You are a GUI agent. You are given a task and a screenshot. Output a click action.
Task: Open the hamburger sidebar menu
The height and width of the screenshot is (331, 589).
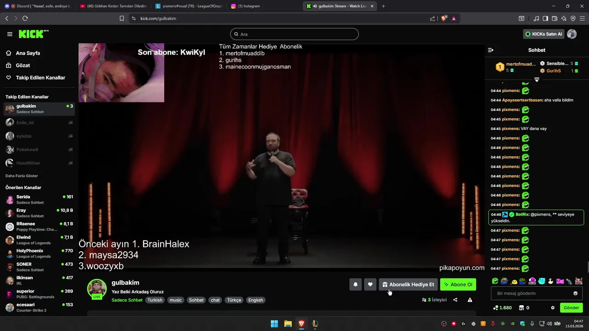10,34
